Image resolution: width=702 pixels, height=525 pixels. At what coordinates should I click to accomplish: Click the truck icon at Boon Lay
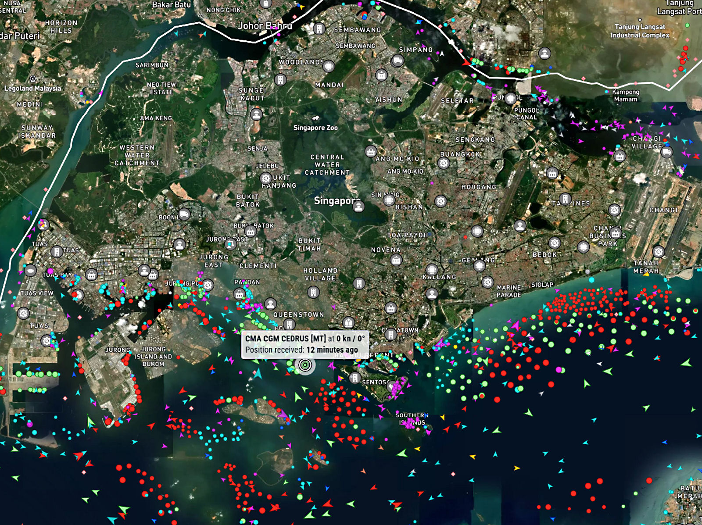click(184, 214)
